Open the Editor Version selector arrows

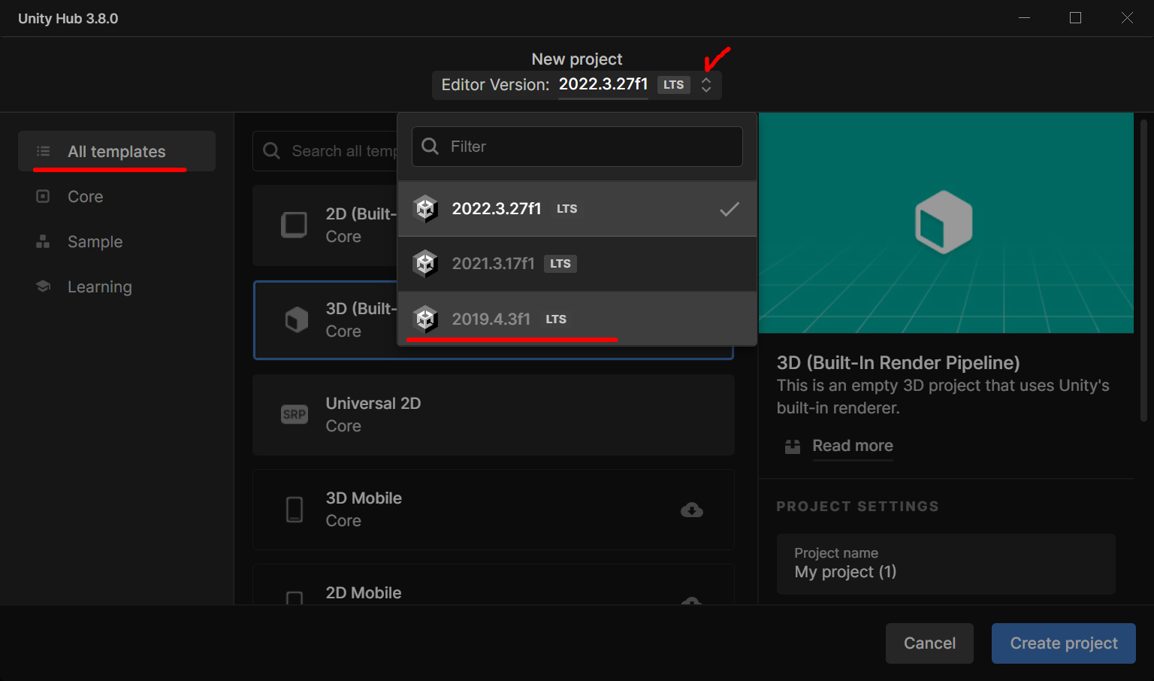pyautogui.click(x=706, y=85)
